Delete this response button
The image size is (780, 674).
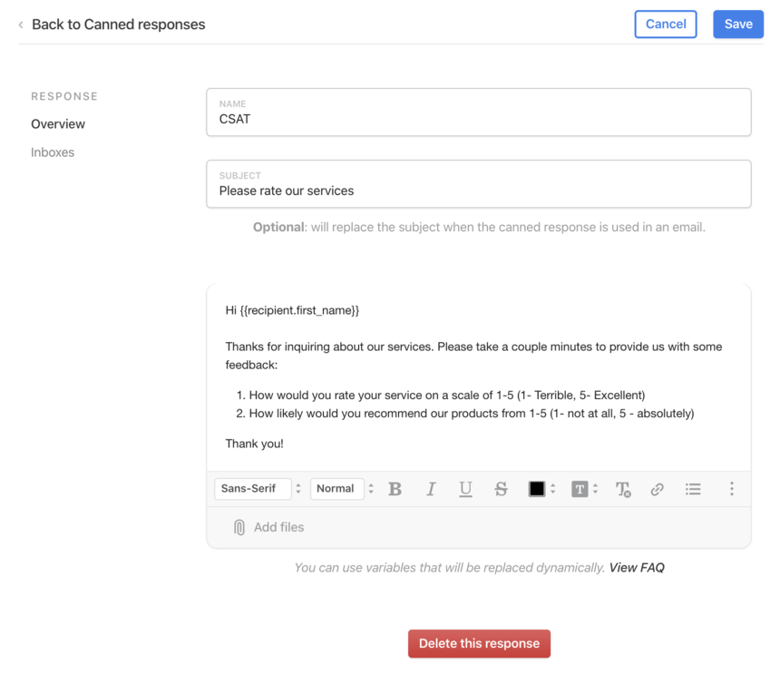point(479,644)
